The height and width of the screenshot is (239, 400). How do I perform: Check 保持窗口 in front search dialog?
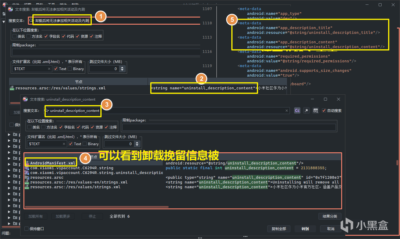coord(26,229)
